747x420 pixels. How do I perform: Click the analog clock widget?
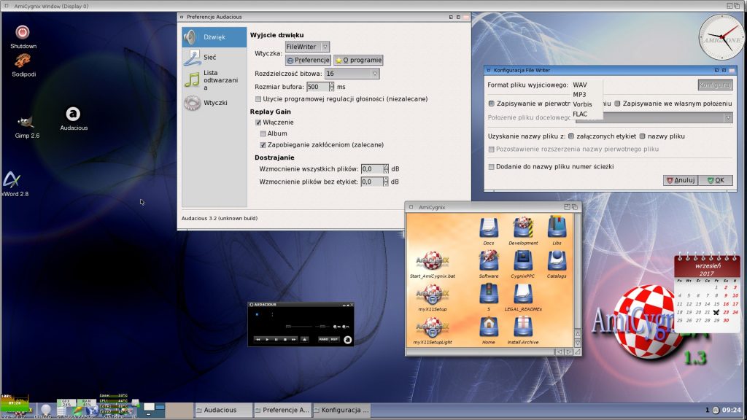coord(721,37)
